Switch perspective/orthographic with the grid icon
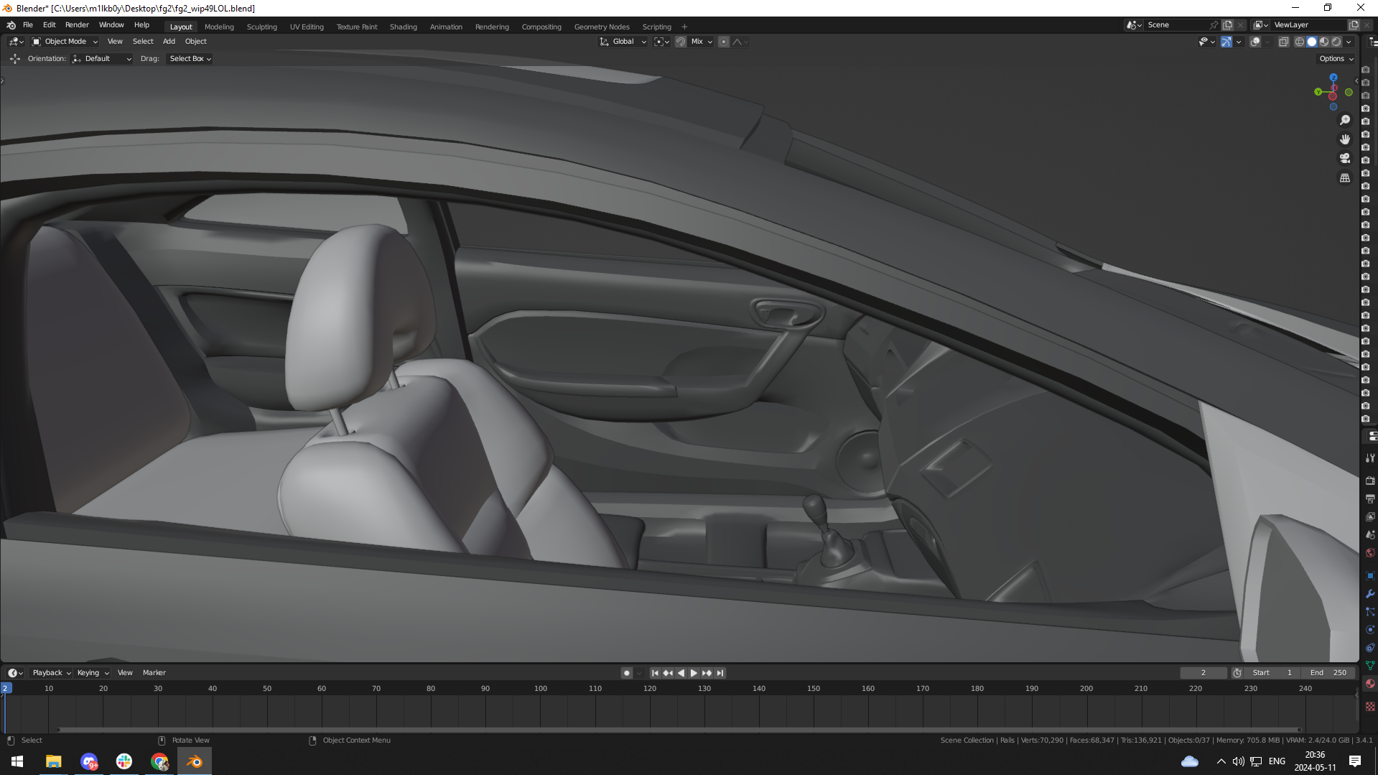The image size is (1378, 775). tap(1345, 177)
